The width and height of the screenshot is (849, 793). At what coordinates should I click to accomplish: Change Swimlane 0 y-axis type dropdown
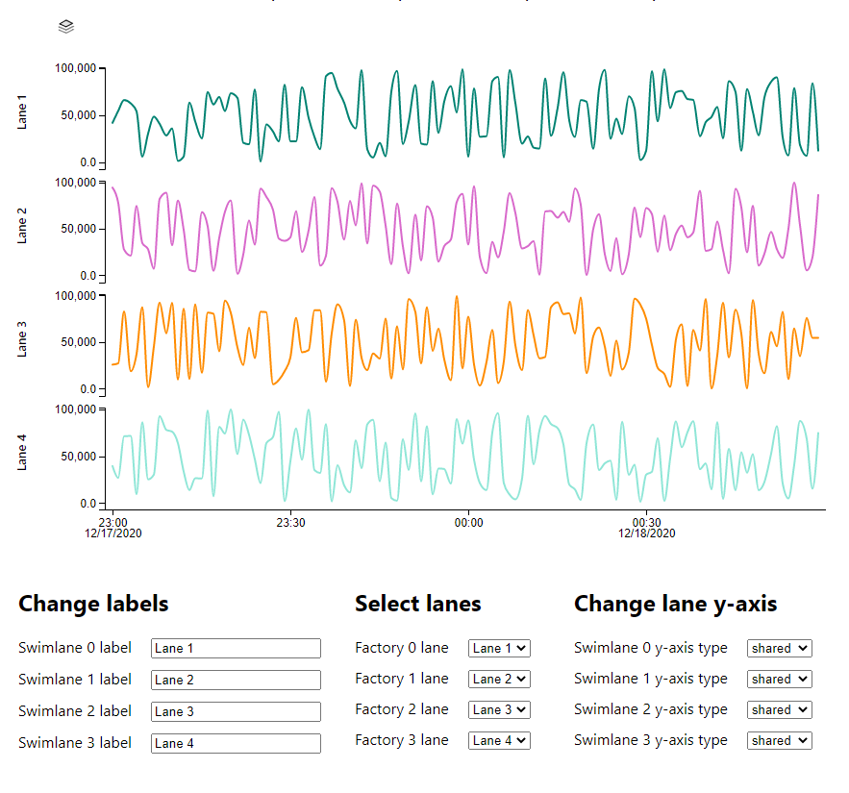coord(779,649)
